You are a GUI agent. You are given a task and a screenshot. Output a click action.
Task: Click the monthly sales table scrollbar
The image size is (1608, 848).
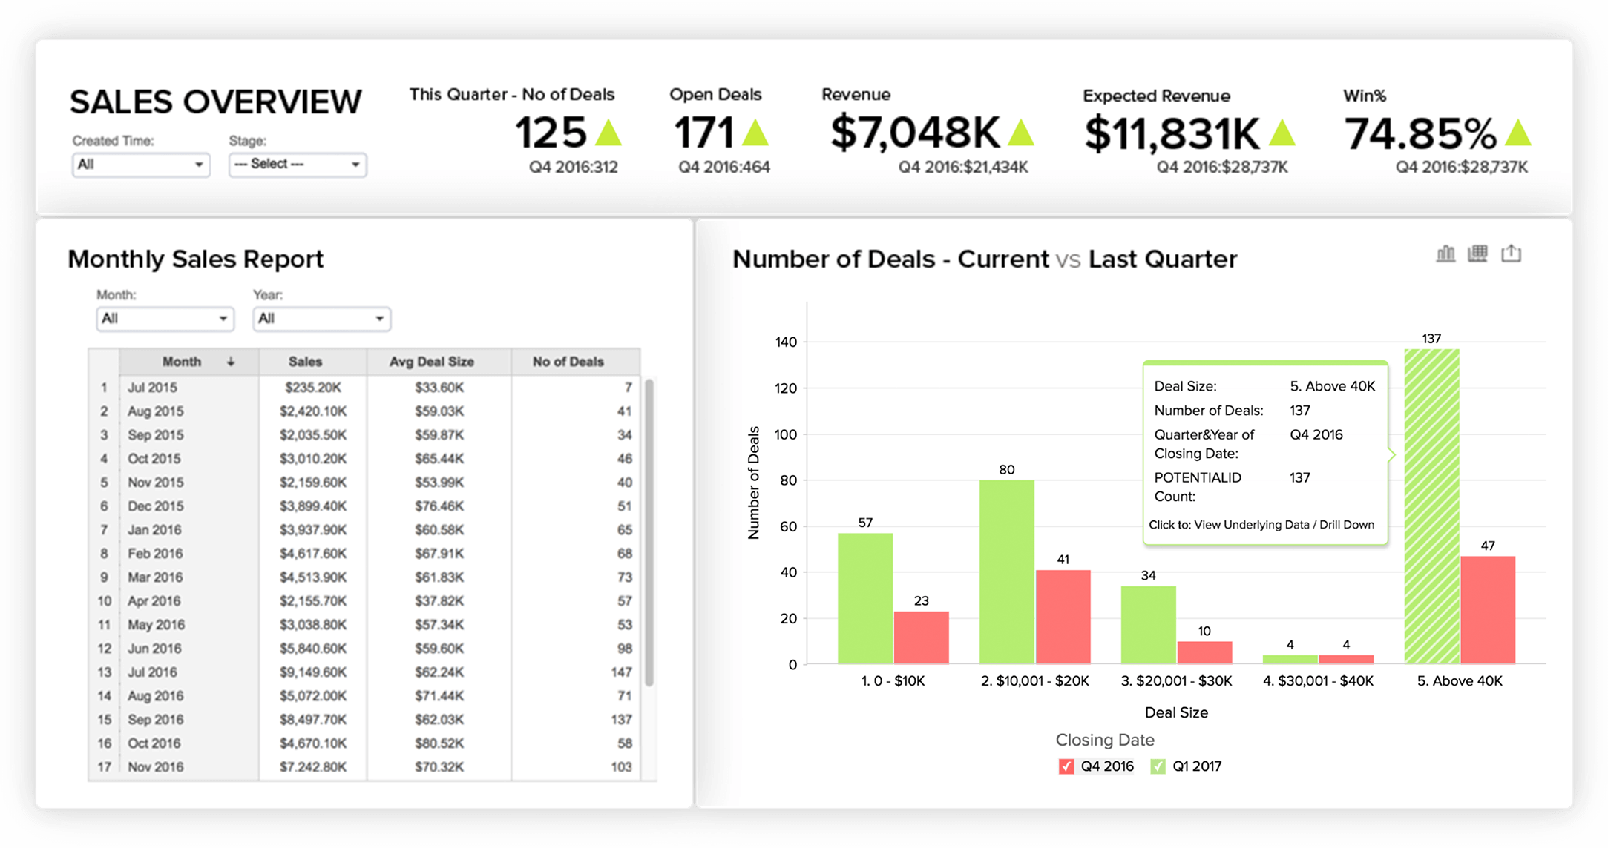click(x=649, y=534)
